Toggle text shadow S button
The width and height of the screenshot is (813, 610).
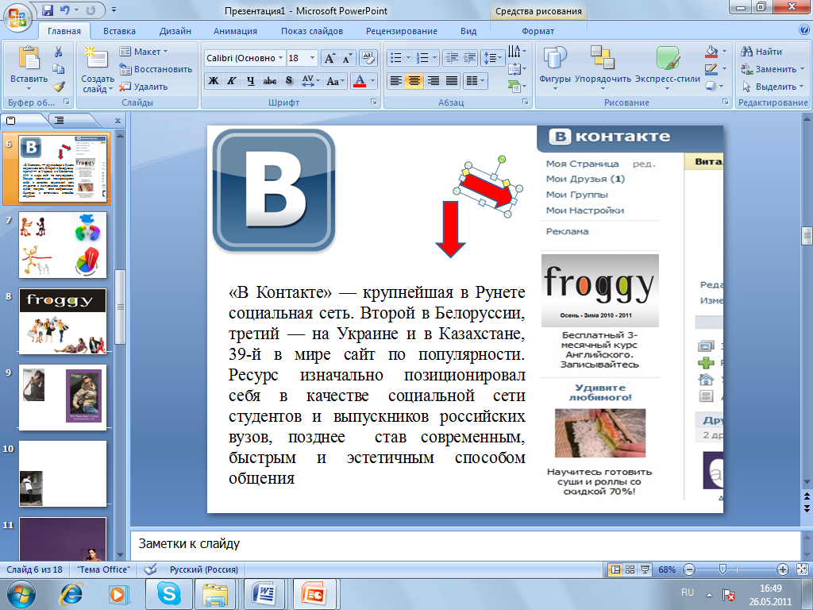tap(289, 81)
